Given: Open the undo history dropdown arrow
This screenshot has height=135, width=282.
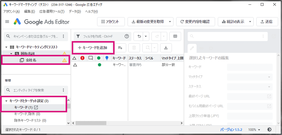Looking at the screenshot, I should [146, 36].
